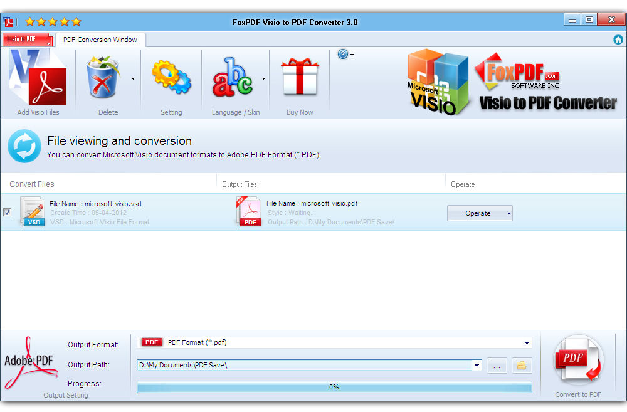The width and height of the screenshot is (627, 412).
Task: Click the VSD file icon in the list
Action: pos(33,211)
